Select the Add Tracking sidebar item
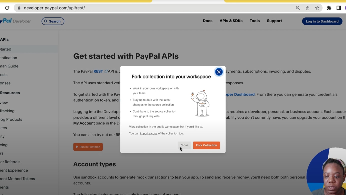The width and height of the screenshot is (346, 195). [x=7, y=111]
